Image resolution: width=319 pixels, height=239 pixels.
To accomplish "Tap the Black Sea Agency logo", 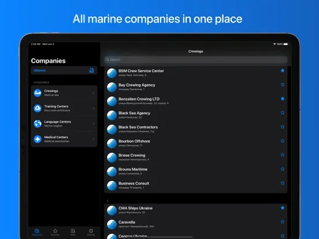I will point(112,115).
